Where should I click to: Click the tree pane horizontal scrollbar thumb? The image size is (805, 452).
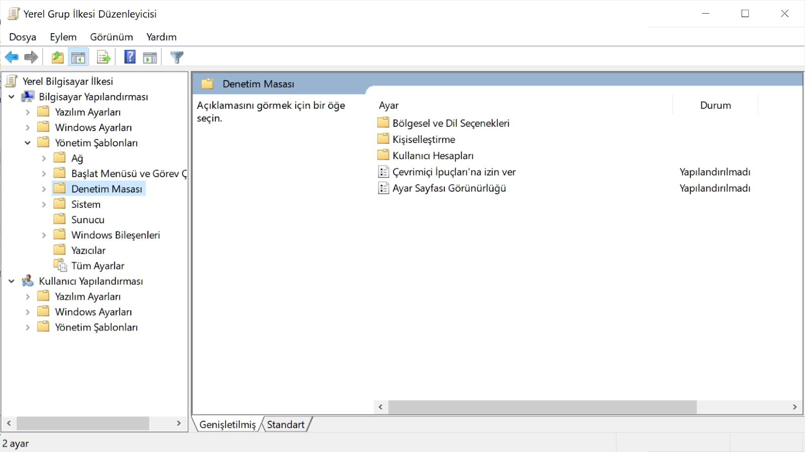[x=83, y=423]
